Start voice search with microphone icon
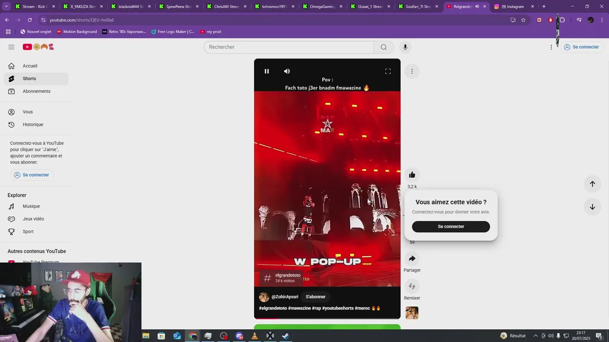Viewport: 609px width, 342px height. 405,47
